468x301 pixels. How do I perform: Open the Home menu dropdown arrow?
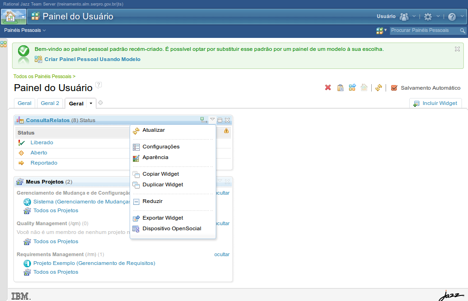pos(23,17)
